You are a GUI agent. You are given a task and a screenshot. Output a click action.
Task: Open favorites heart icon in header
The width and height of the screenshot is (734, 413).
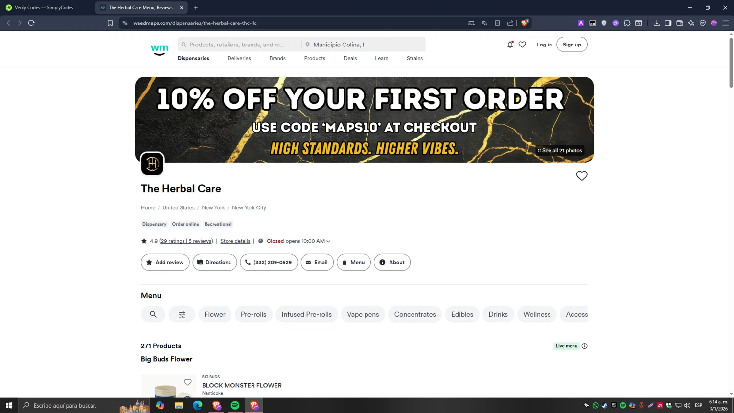tap(522, 45)
